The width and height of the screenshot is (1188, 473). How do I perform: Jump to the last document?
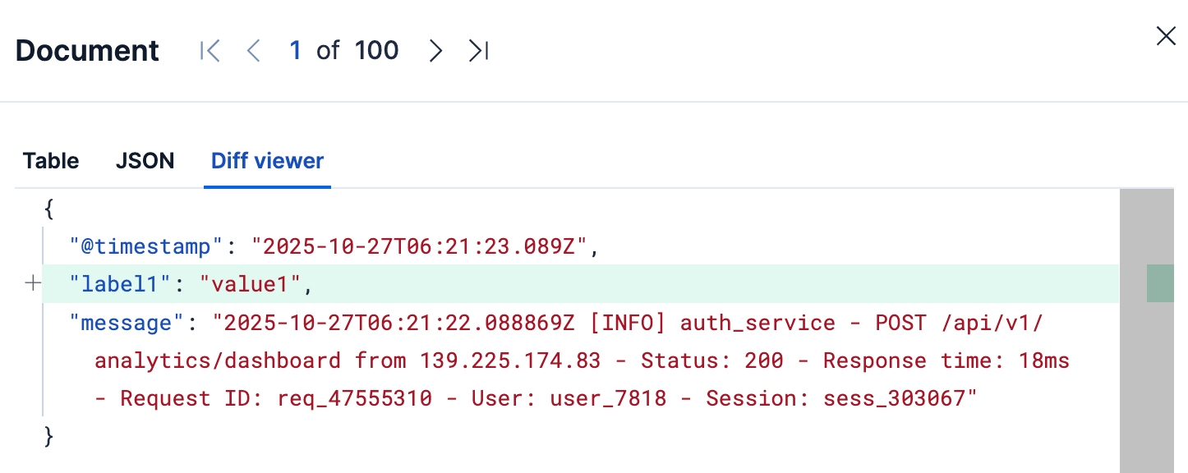tap(479, 51)
